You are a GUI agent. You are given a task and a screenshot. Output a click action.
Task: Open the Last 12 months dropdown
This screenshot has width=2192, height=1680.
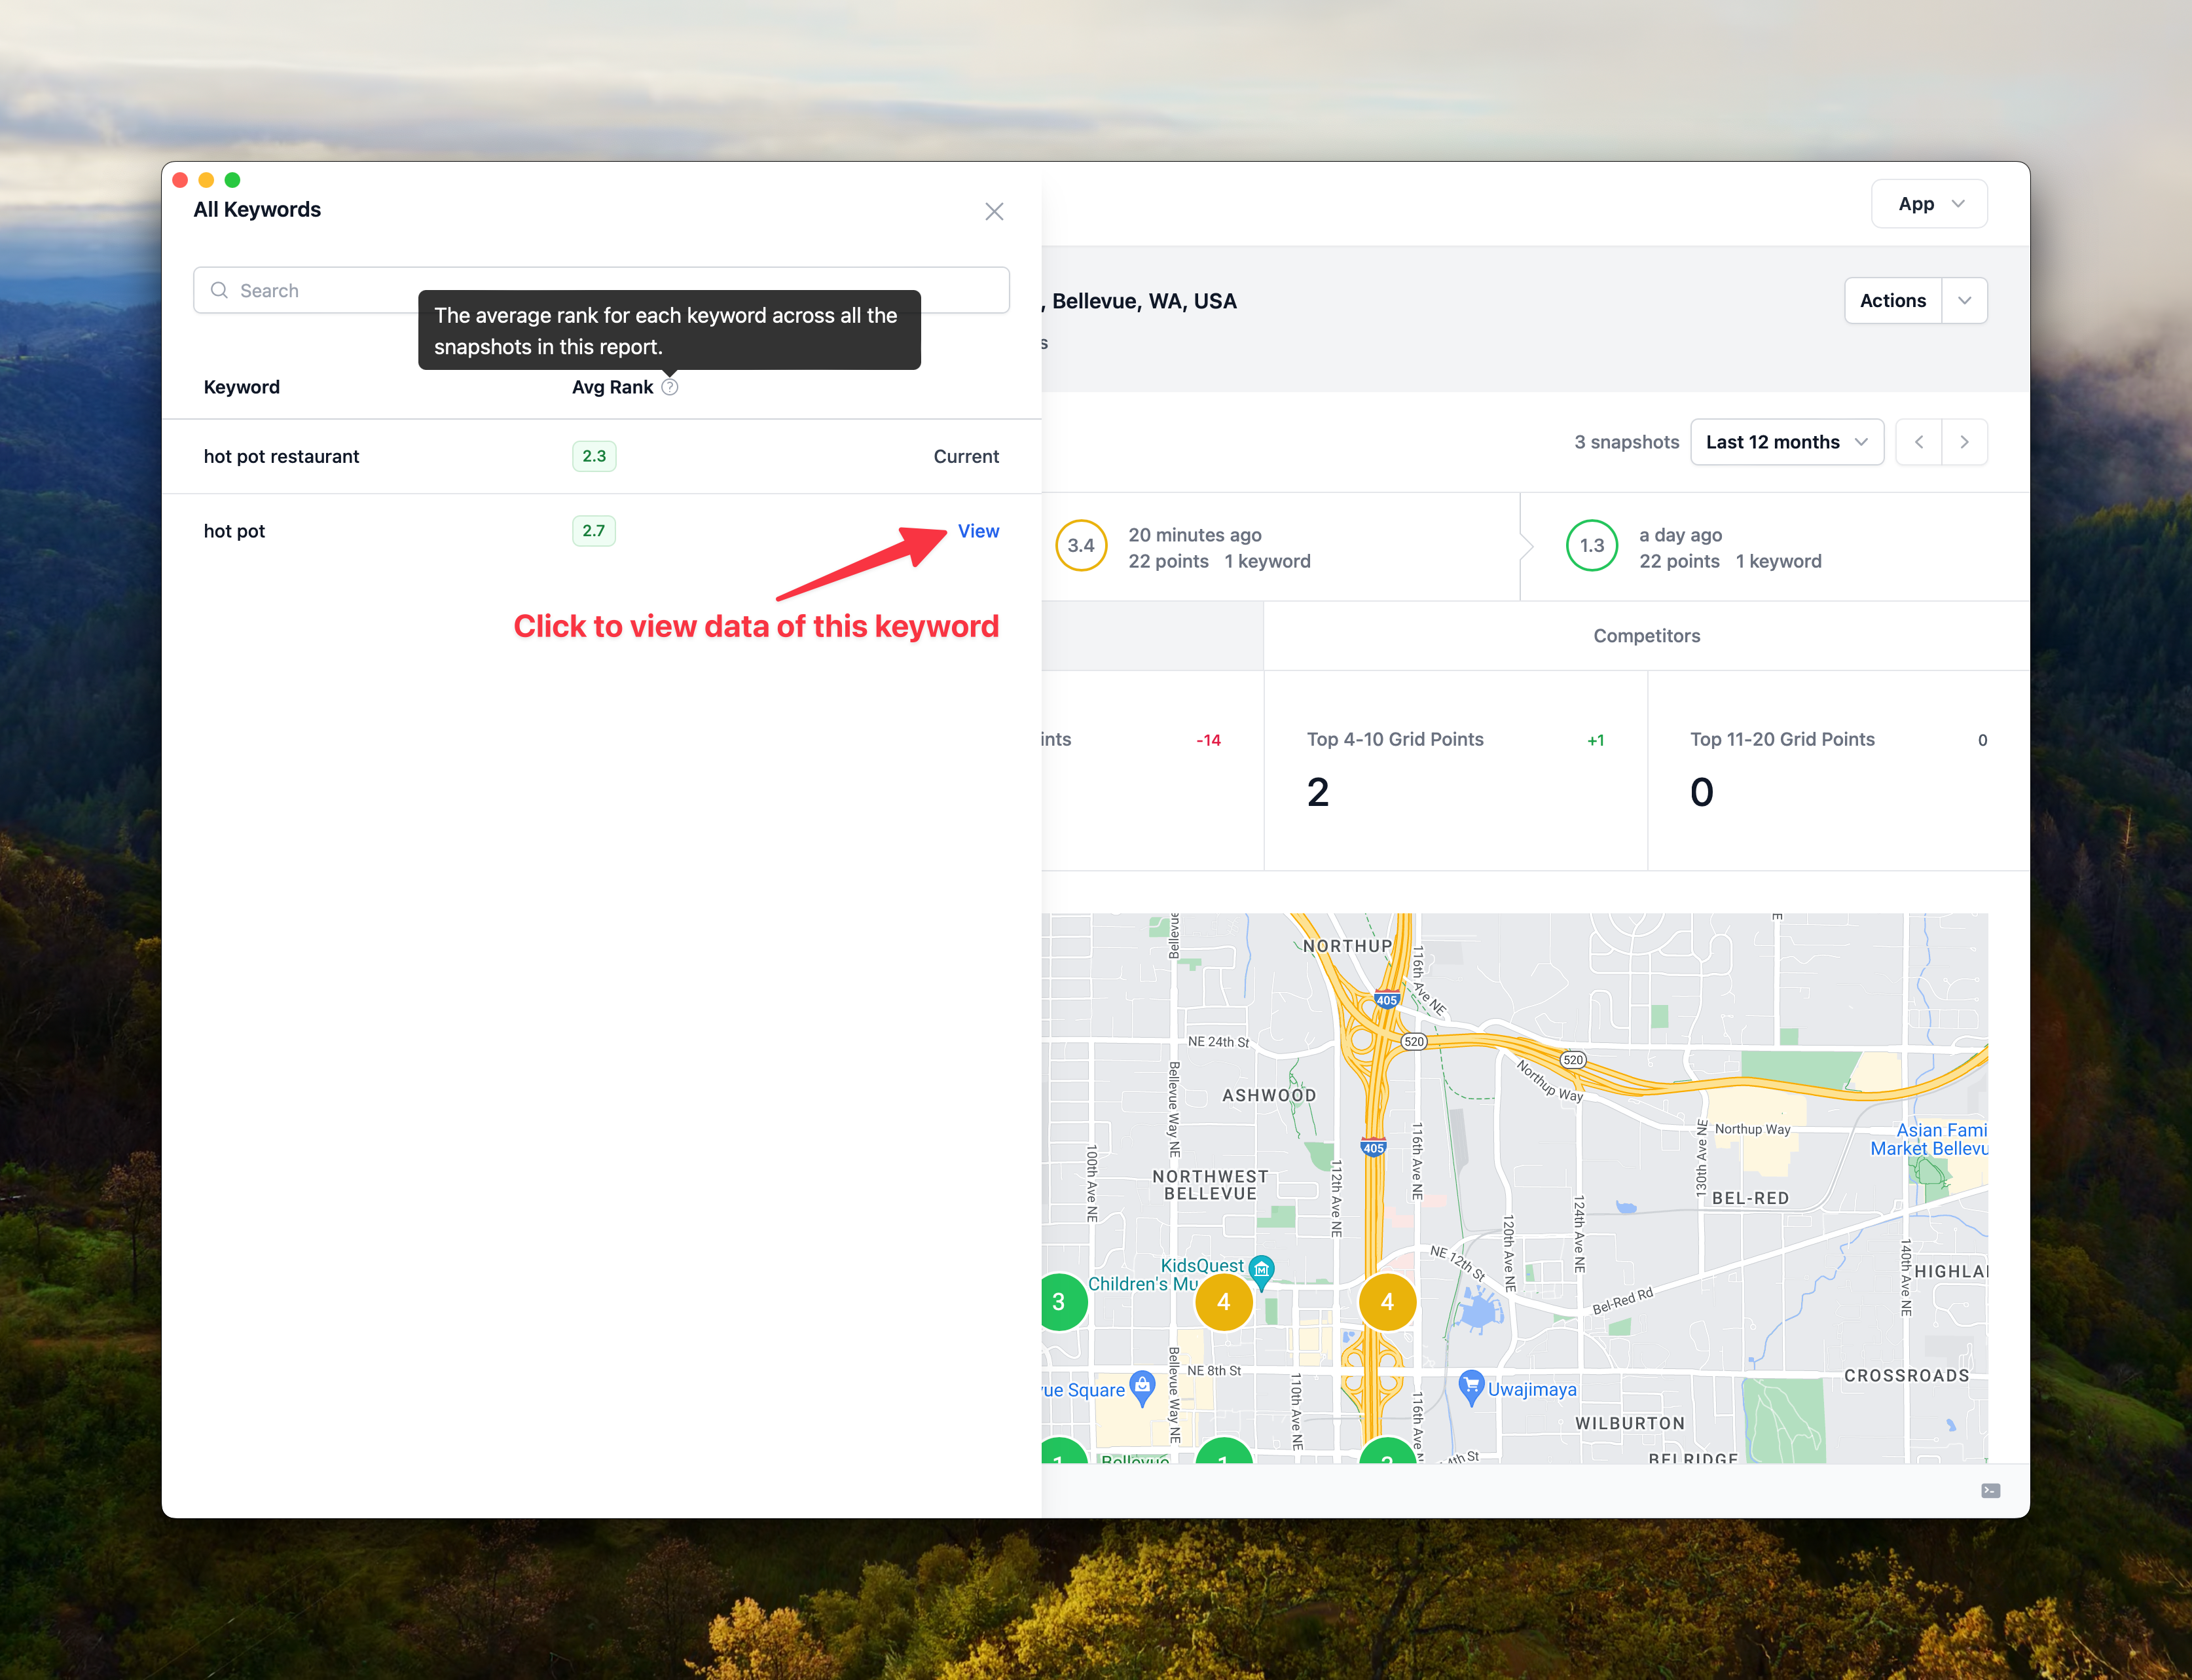pos(1786,442)
